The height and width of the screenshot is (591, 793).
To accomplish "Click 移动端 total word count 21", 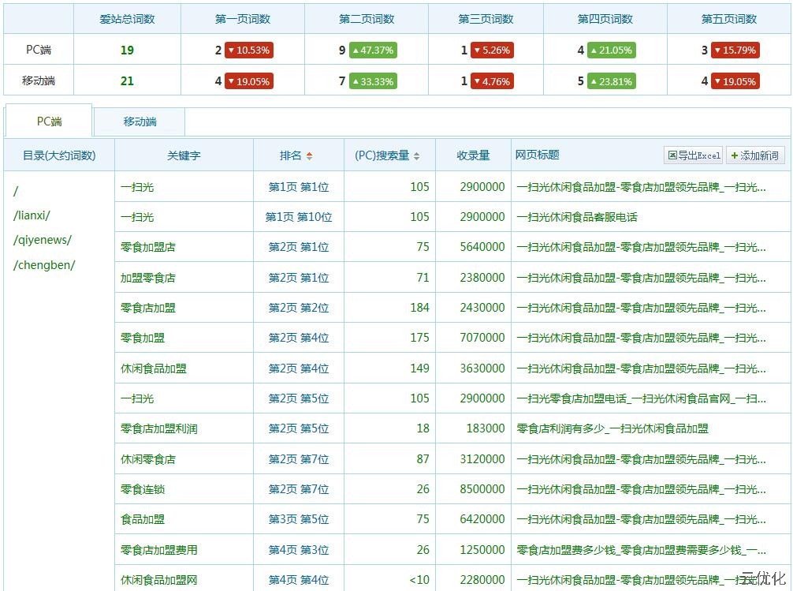I will pyautogui.click(x=127, y=81).
